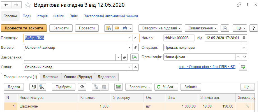Image resolution: width=259 pixels, height=112 pixels.
Task: Open the Файли section
Action: (x=59, y=16)
